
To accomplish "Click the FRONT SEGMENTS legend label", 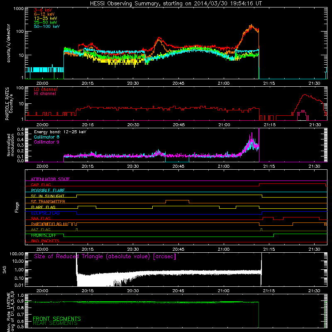I will pos(57,319).
